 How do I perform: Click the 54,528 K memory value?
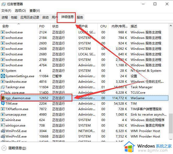click(x=120, y=104)
